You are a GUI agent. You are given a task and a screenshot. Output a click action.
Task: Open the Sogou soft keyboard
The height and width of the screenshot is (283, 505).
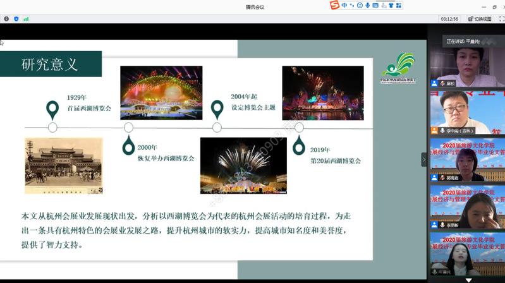(x=375, y=5)
